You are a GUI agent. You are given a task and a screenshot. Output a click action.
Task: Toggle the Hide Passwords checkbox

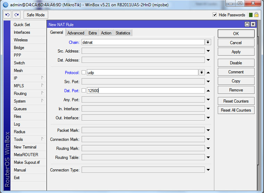pyautogui.click(x=215, y=15)
